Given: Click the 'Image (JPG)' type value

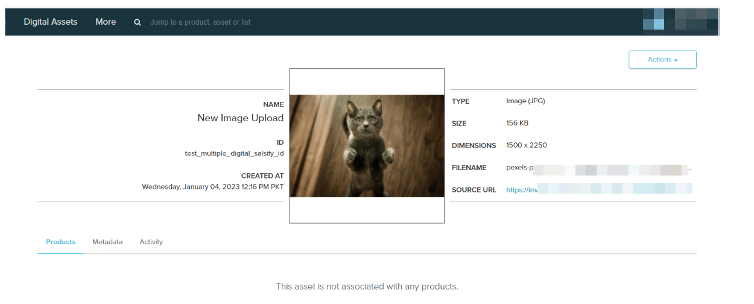Looking at the screenshot, I should click(x=525, y=101).
